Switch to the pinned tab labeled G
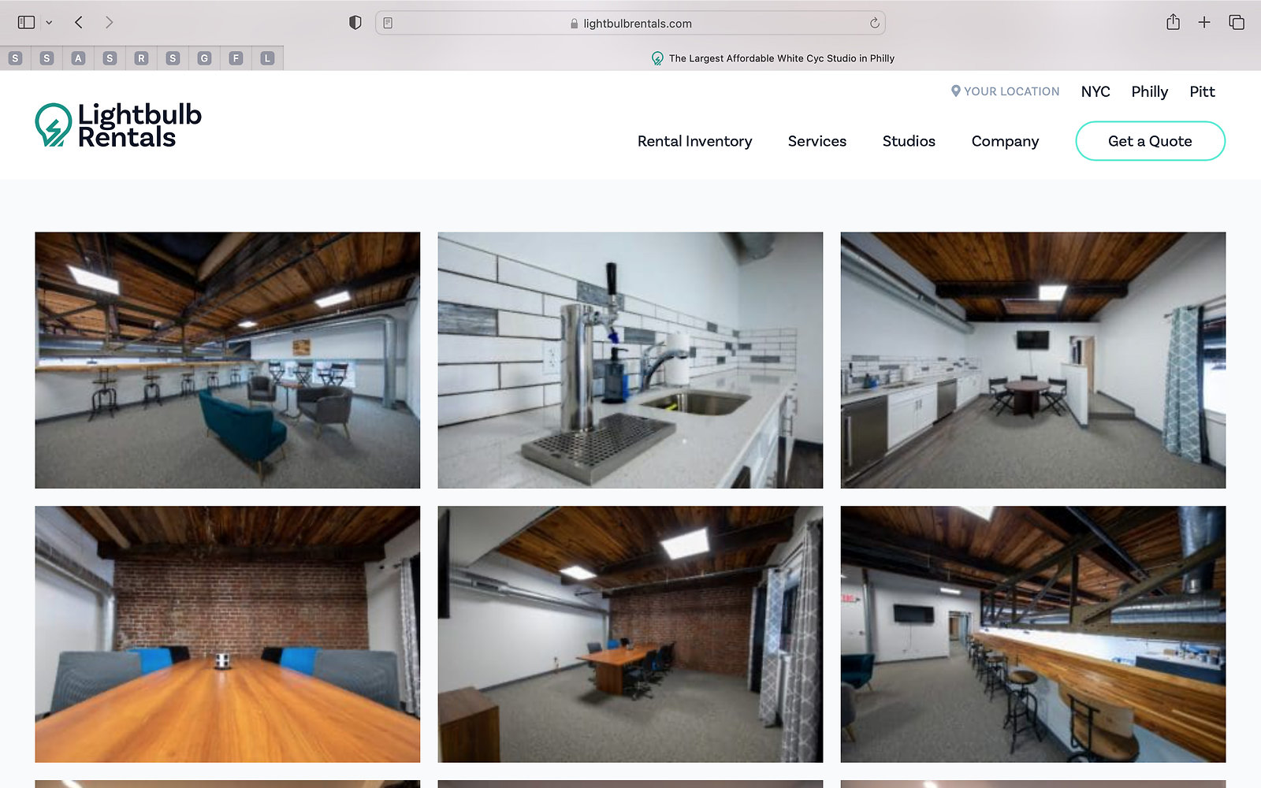The width and height of the screenshot is (1261, 788). 204,58
